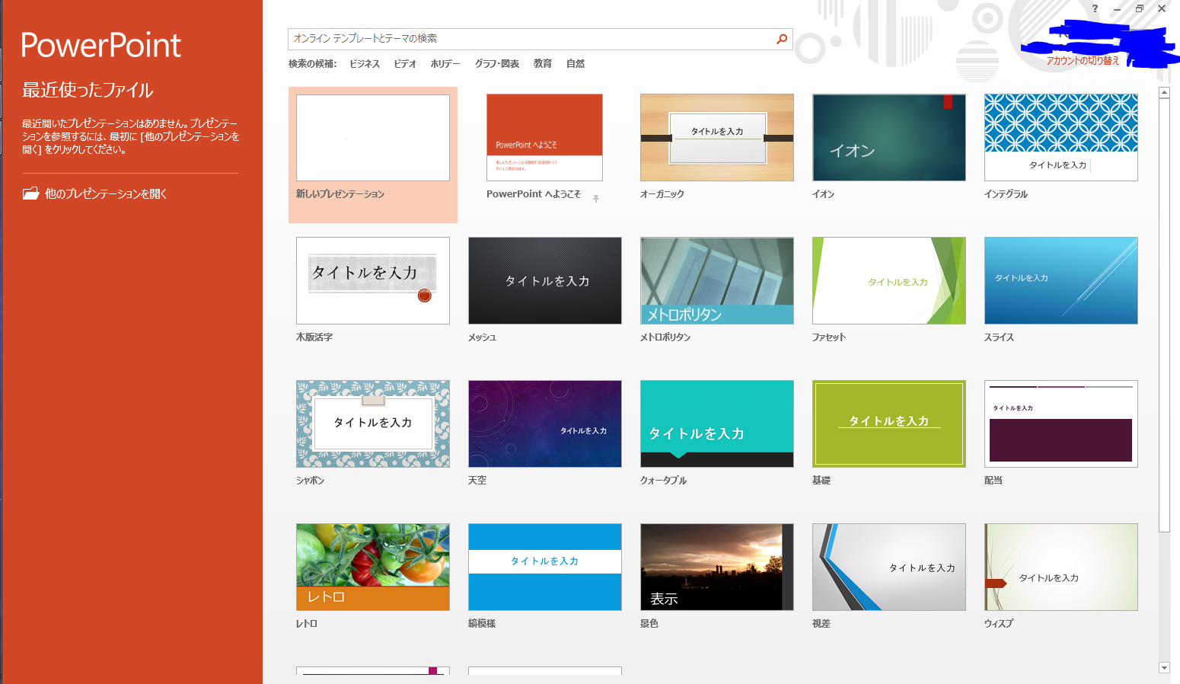Click the folder icon for opening presentations
This screenshot has width=1180, height=684.
pos(30,193)
